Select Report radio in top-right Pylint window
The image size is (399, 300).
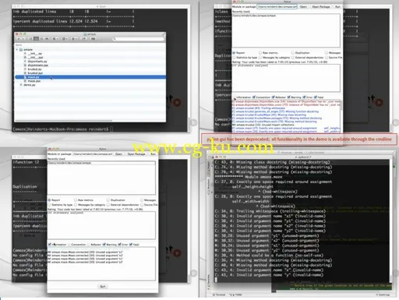click(234, 53)
